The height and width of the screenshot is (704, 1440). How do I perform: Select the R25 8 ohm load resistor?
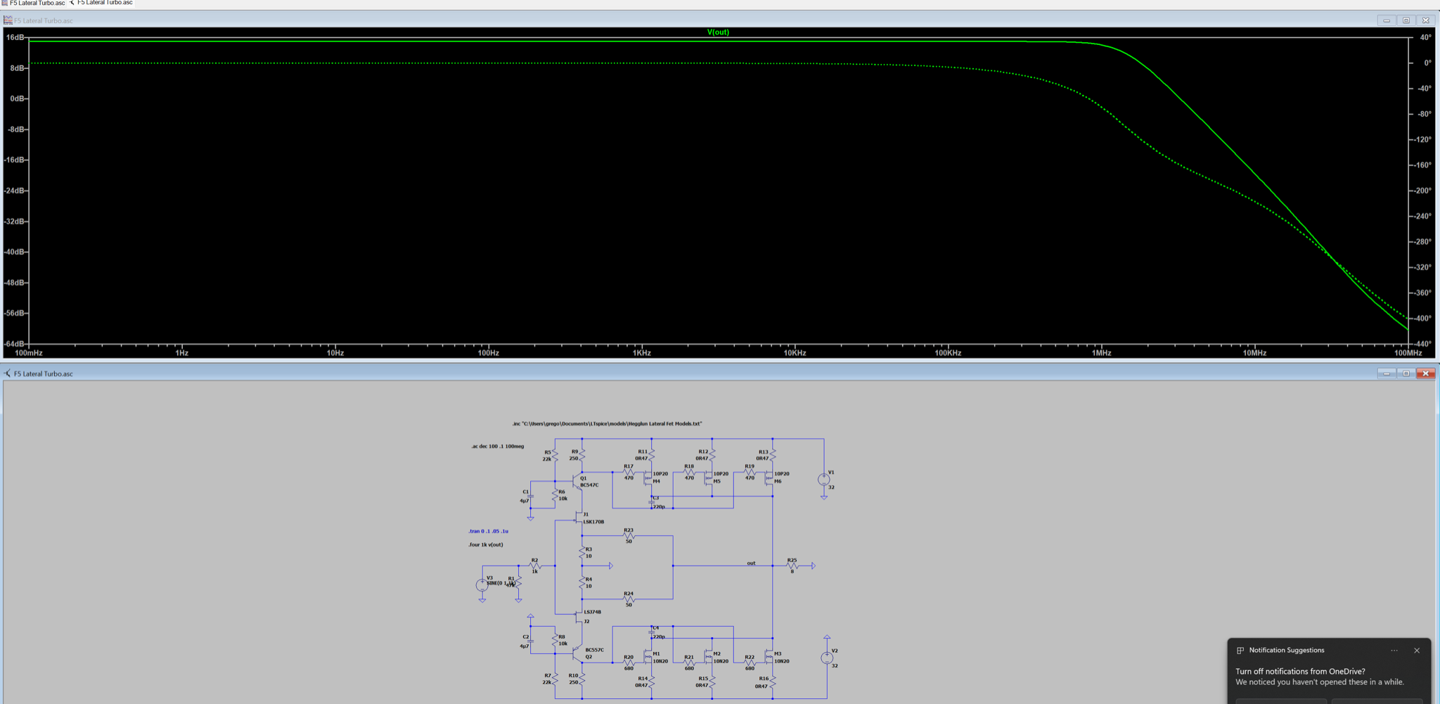pos(792,565)
